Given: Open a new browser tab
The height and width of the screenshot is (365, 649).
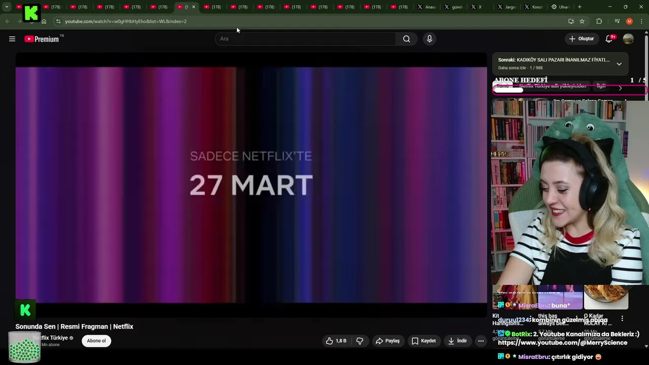Looking at the screenshot, I should point(580,7).
